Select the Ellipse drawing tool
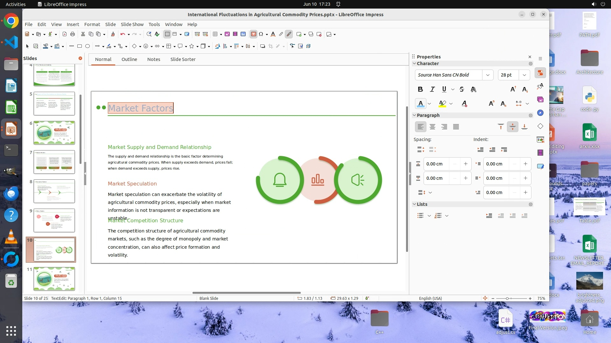The height and width of the screenshot is (343, 611). [88, 46]
